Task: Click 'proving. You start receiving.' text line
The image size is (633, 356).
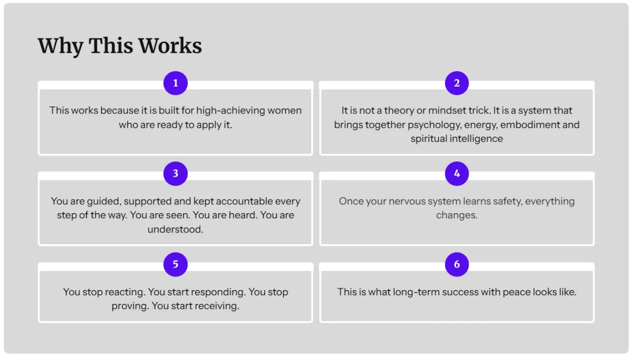Action: tap(176, 306)
